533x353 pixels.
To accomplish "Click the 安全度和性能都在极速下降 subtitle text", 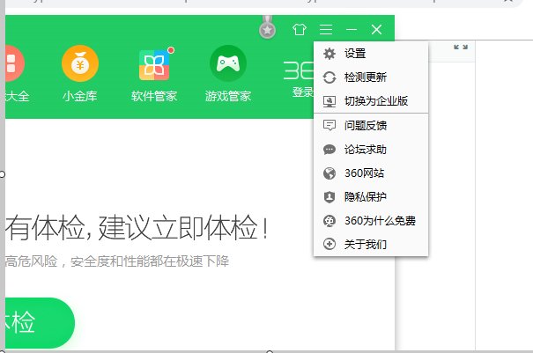I will pos(150,261).
